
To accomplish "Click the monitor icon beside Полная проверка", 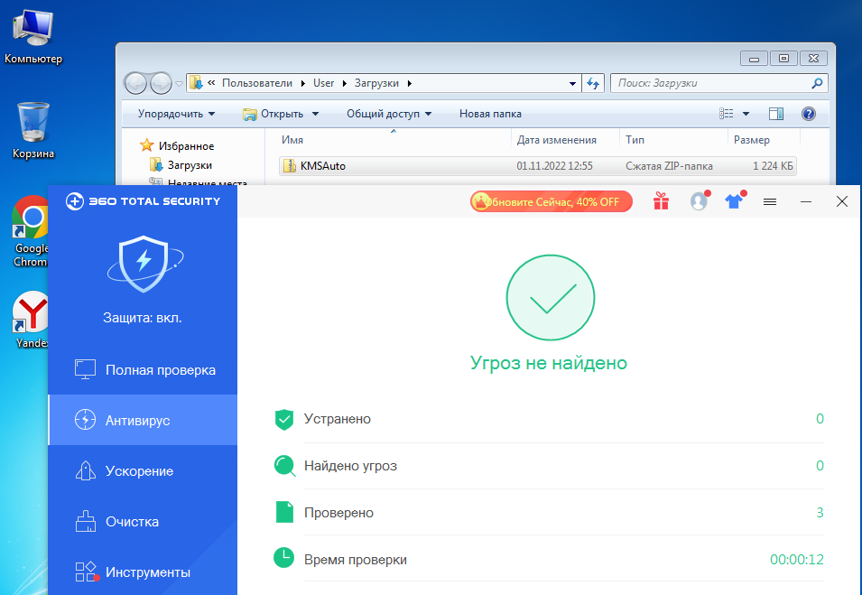I will pos(85,369).
